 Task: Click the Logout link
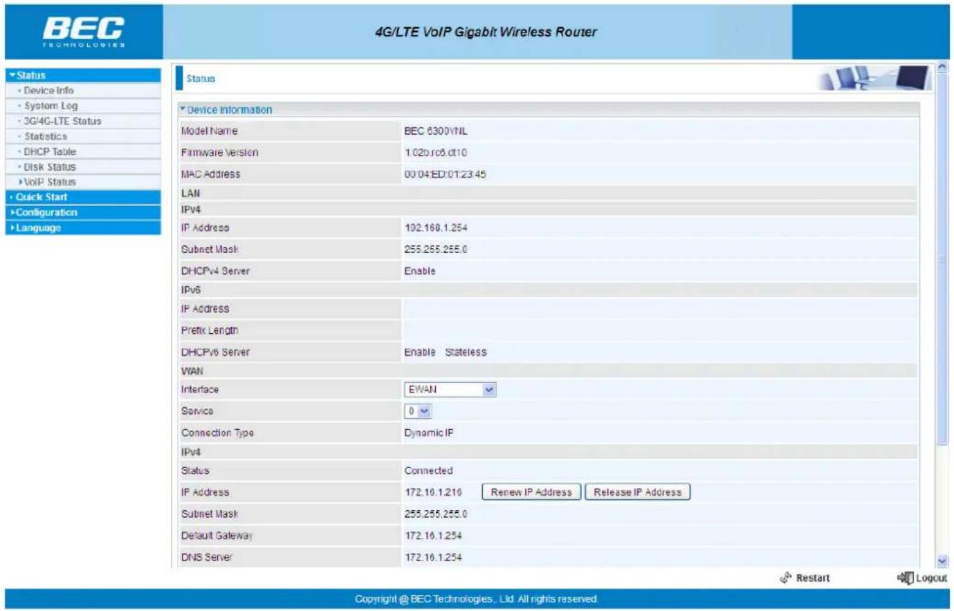point(931,578)
